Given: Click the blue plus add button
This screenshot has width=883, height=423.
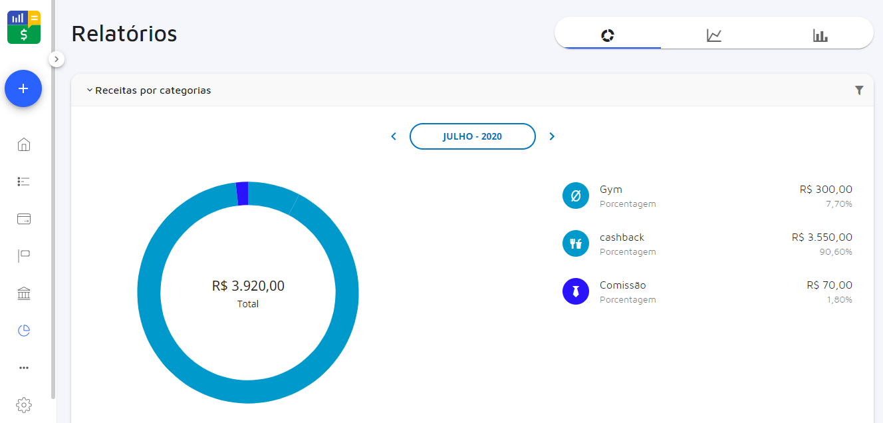Looking at the screenshot, I should click(x=23, y=88).
